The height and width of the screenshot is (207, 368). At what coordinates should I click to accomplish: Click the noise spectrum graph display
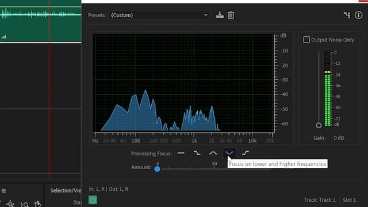[x=183, y=83]
